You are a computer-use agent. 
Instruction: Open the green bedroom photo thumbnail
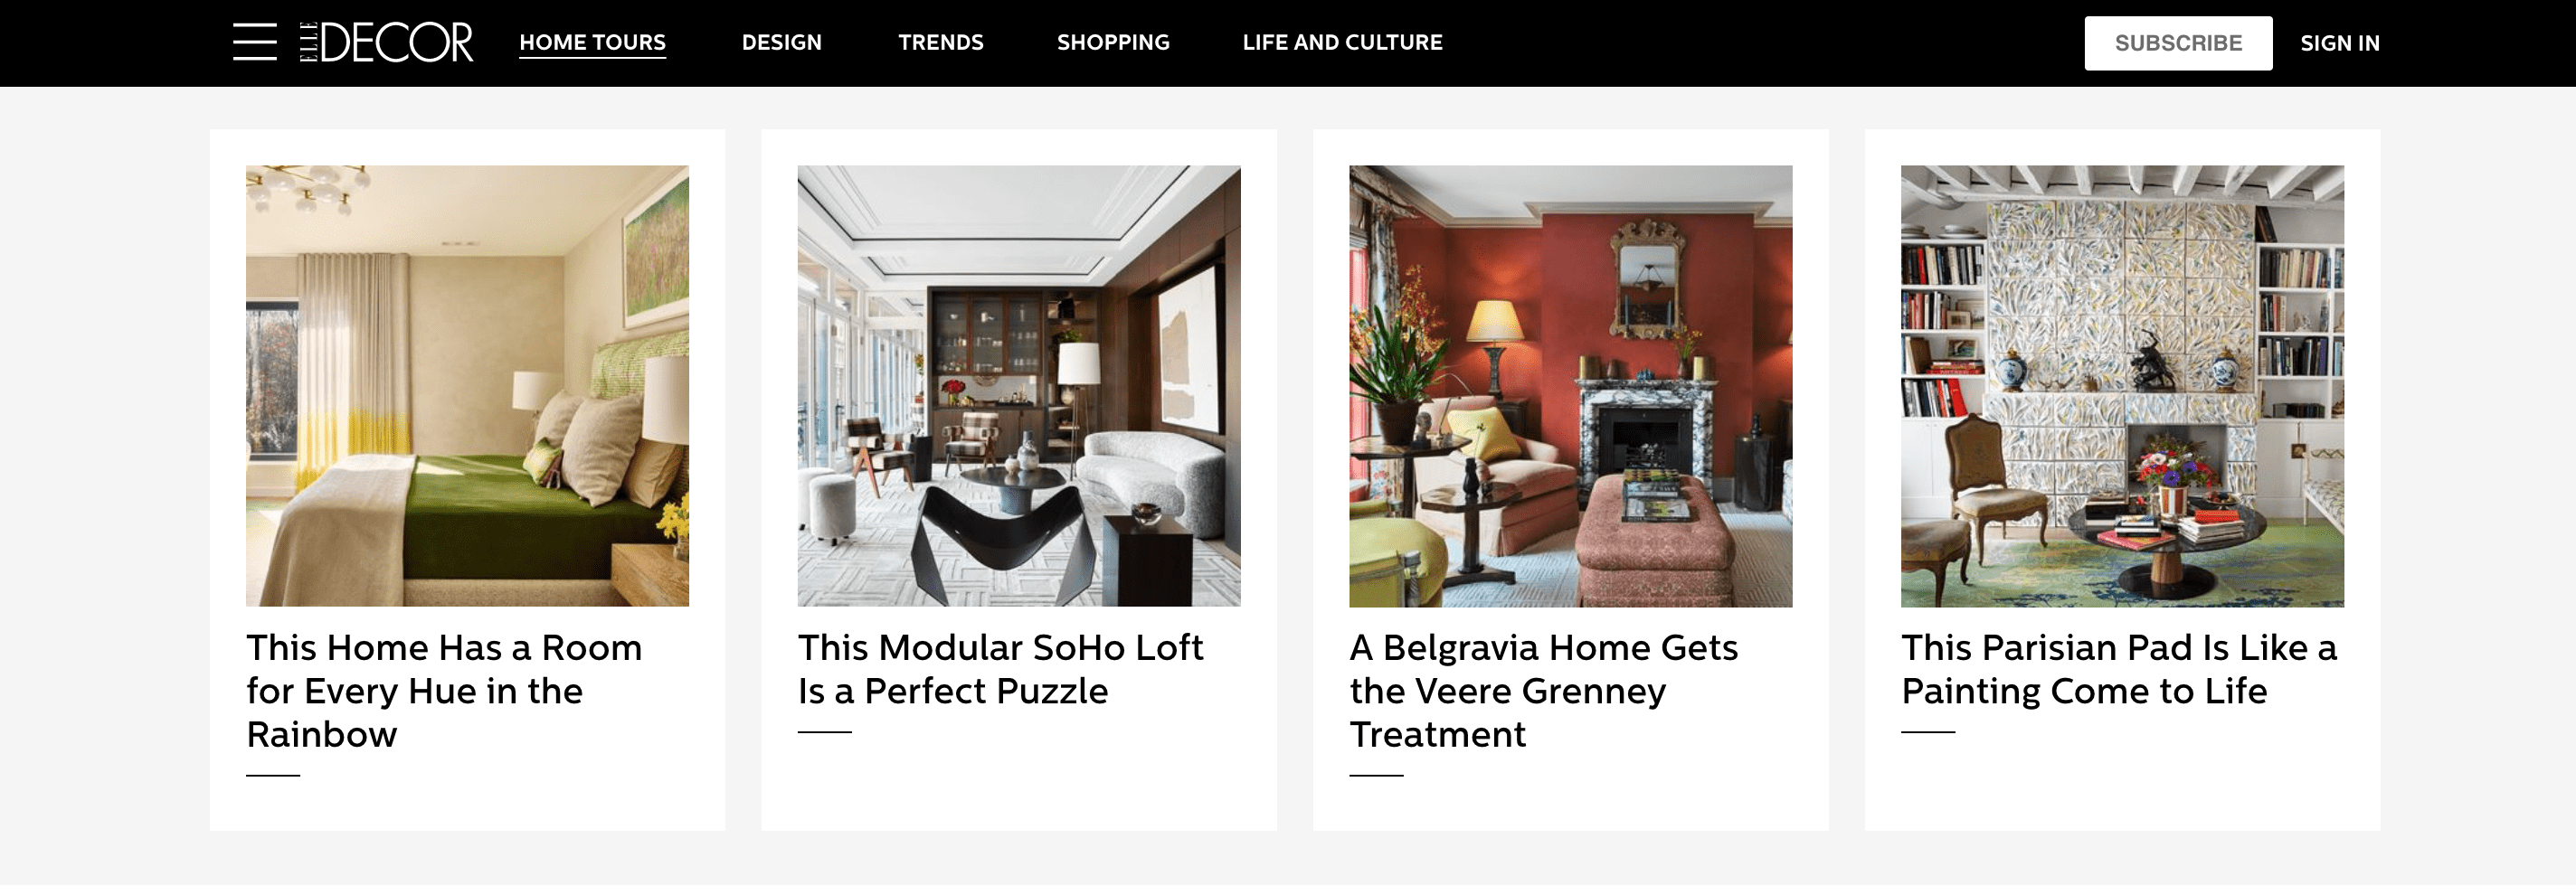[x=467, y=386]
